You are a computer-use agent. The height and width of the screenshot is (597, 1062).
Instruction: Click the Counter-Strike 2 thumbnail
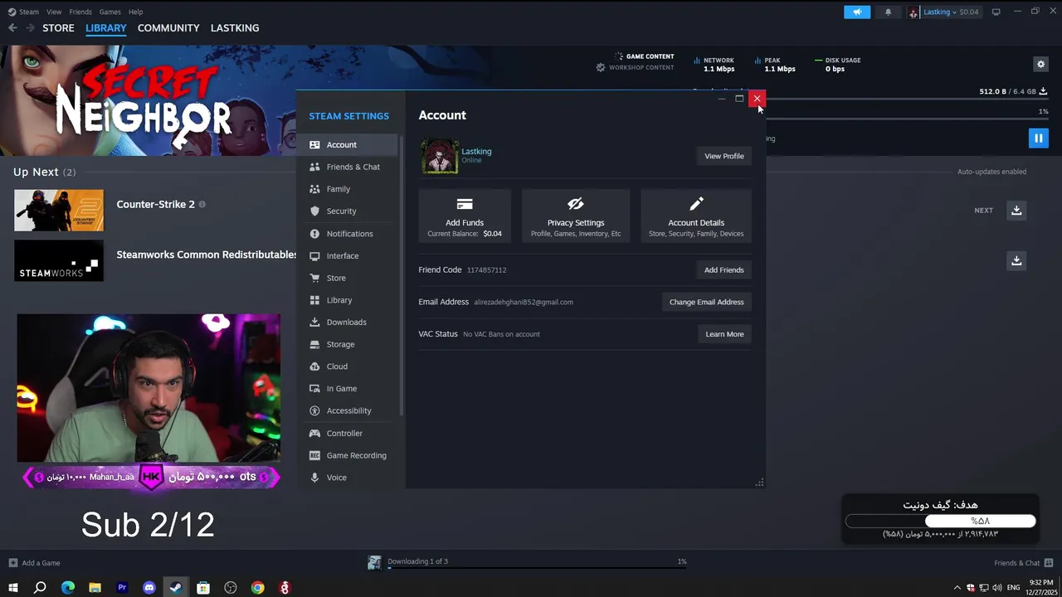[59, 211]
